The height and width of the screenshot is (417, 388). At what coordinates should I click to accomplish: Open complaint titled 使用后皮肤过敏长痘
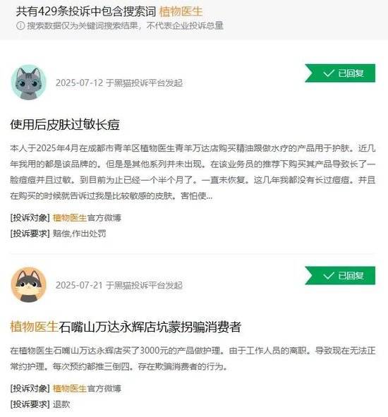[65, 124]
